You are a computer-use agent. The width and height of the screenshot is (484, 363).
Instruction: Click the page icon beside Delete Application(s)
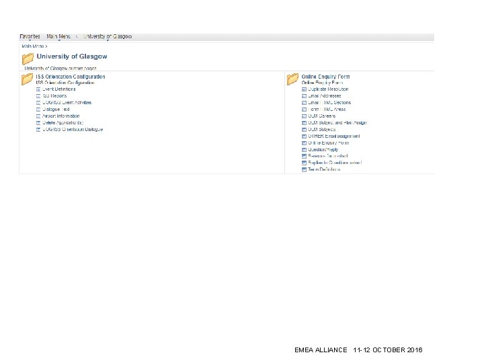38,123
